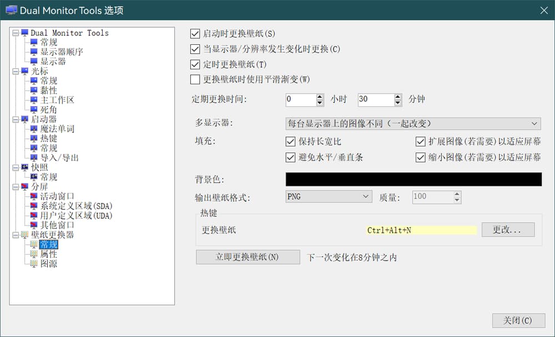Toggle 扩展图像(若需要)以适应屏幕 checkbox
Image resolution: width=555 pixels, height=337 pixels.
coord(421,142)
